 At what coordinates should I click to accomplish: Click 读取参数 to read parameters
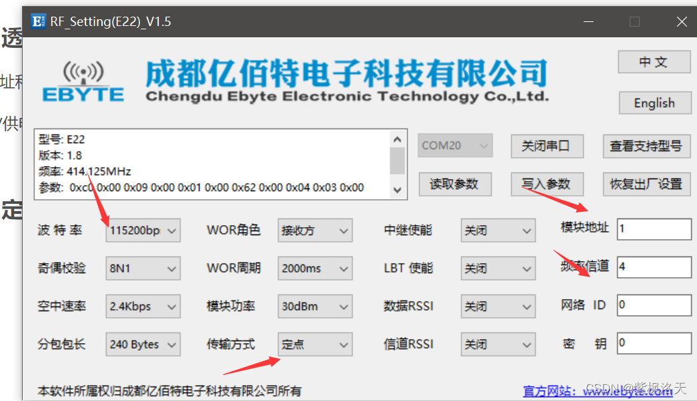[455, 184]
